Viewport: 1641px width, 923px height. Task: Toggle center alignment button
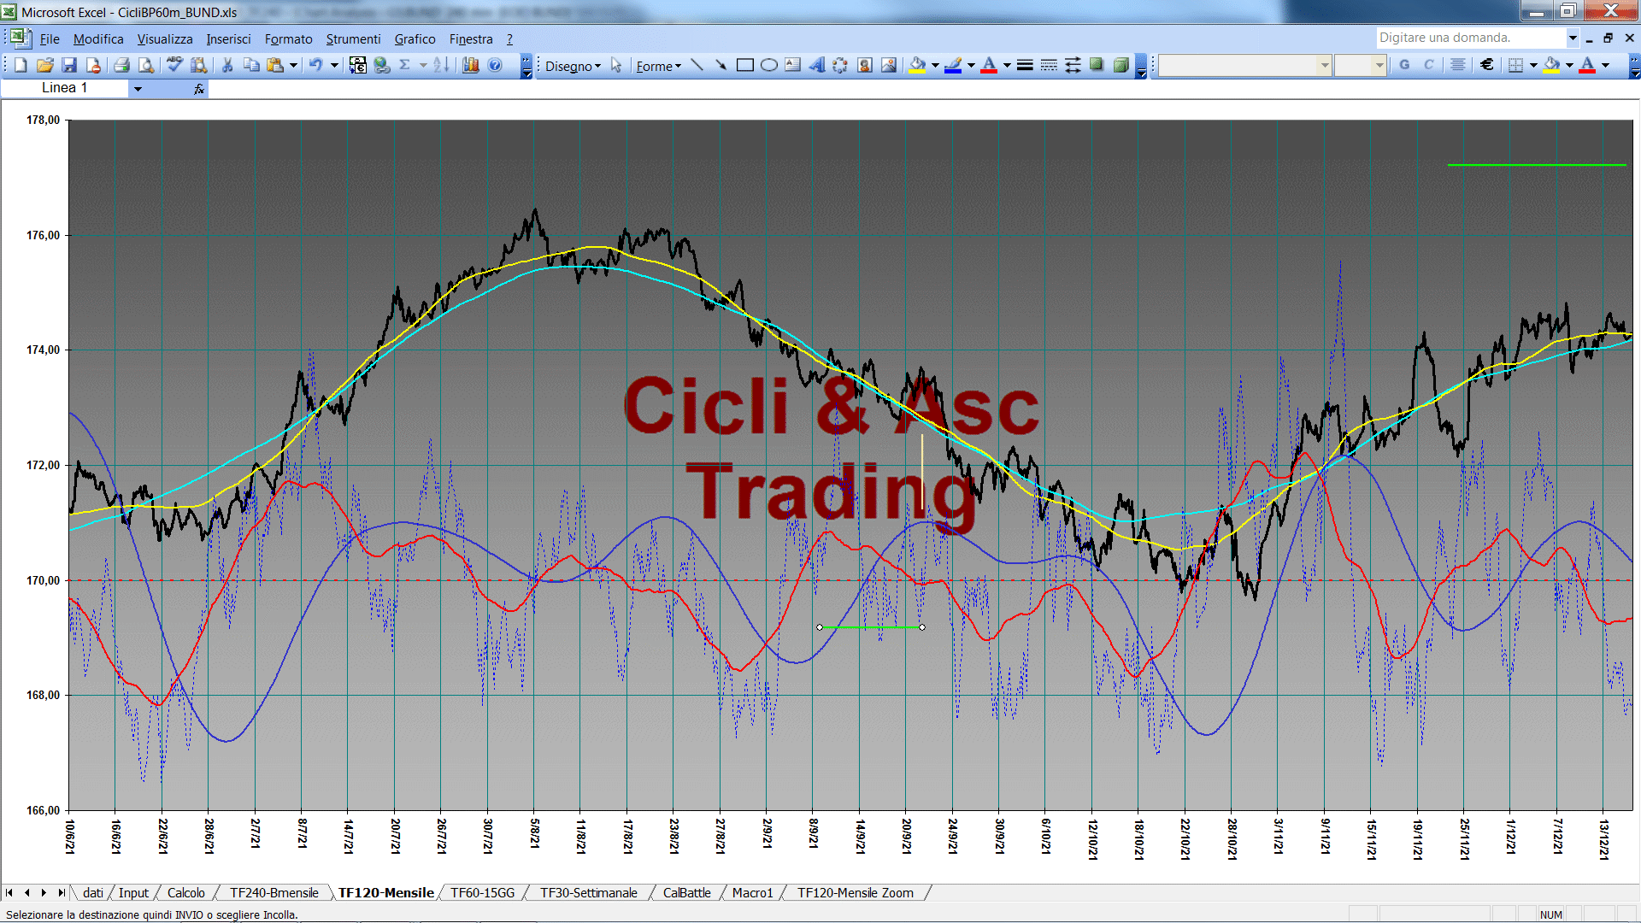(1458, 65)
